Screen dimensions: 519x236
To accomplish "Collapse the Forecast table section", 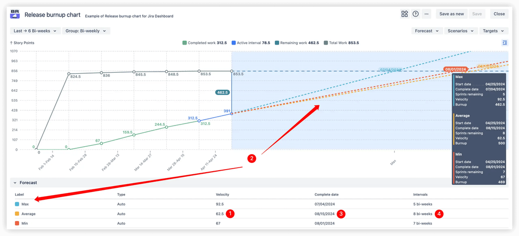I will click(x=15, y=183).
